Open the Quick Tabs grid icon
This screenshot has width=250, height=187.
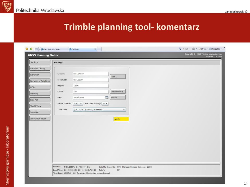tap(36, 49)
